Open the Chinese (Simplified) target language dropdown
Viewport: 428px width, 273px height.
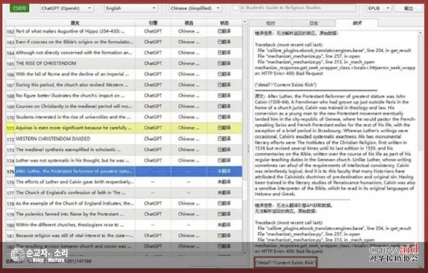195,8
